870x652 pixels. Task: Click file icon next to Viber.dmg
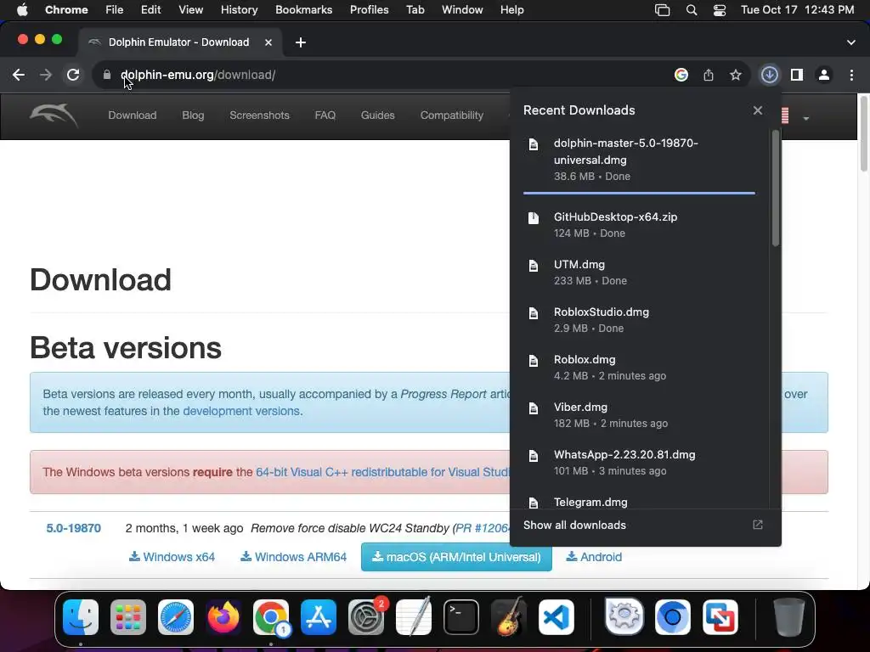click(534, 408)
